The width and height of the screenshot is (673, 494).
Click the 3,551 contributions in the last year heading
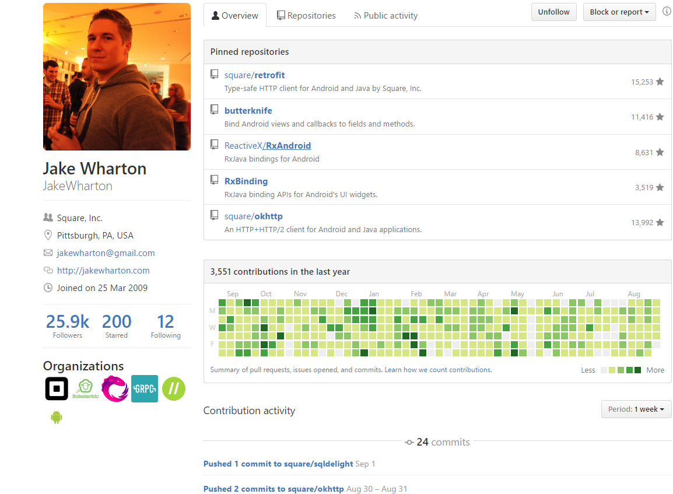[280, 272]
